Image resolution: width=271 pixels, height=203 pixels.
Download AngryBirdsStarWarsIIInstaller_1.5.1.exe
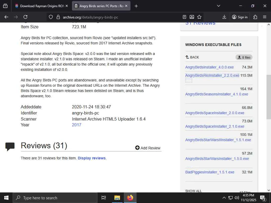(218, 140)
